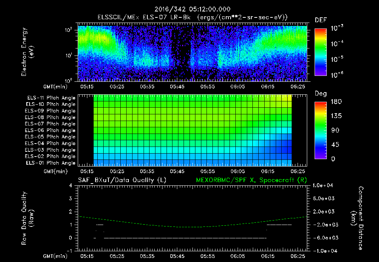Select the ELS-10 Pitch Angle row label
The image size is (379, 262).
[51, 104]
